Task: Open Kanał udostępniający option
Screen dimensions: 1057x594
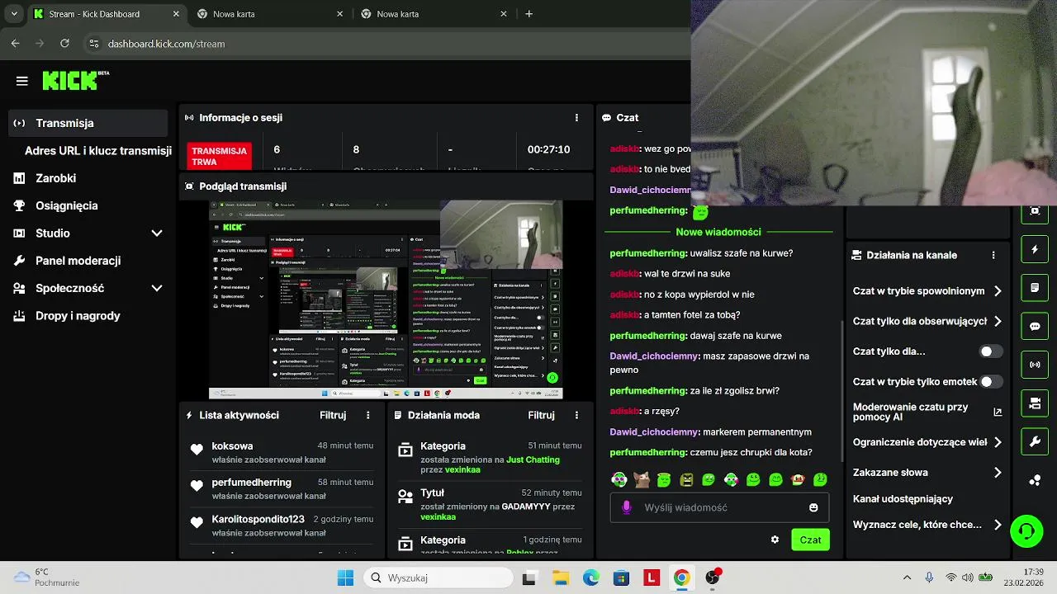Action: (x=903, y=499)
